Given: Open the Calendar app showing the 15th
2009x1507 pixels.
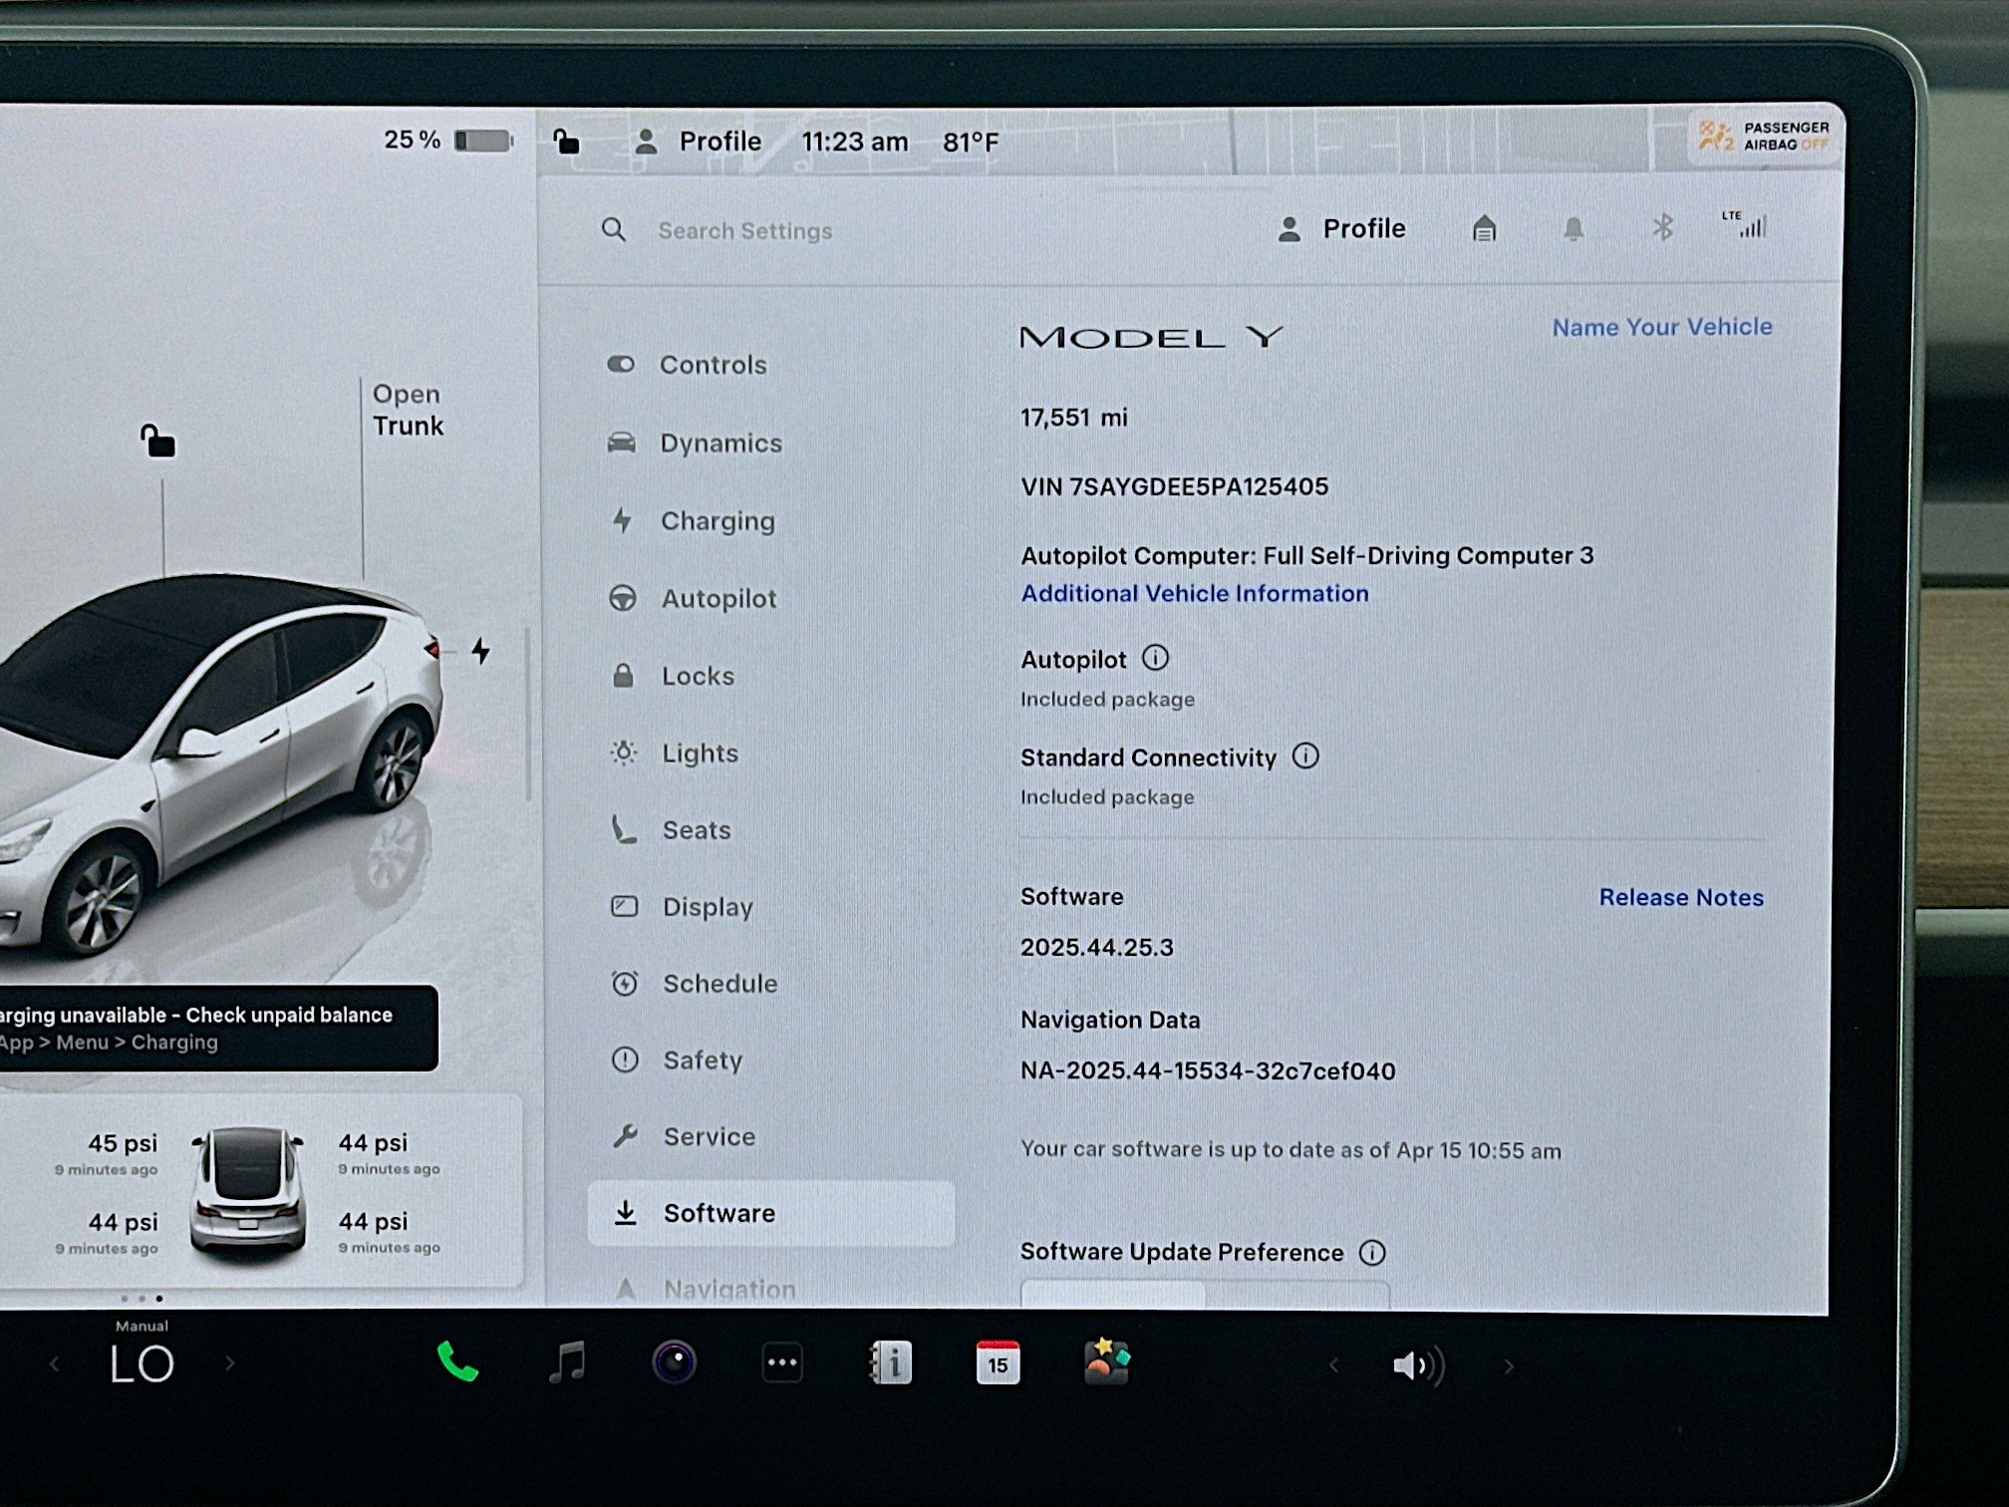Looking at the screenshot, I should pyautogui.click(x=997, y=1362).
